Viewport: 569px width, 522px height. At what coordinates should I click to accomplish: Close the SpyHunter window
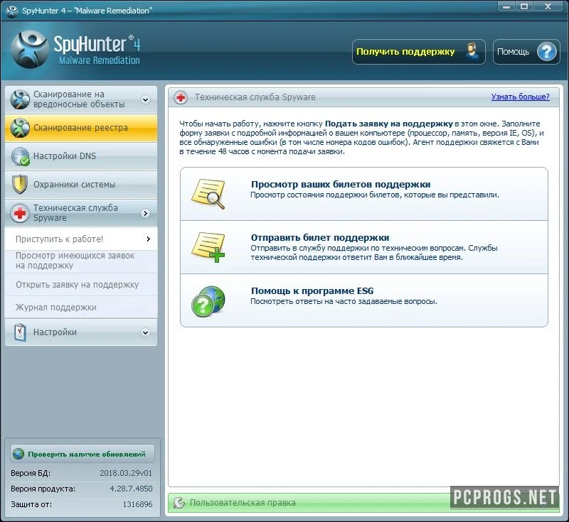(x=548, y=6)
